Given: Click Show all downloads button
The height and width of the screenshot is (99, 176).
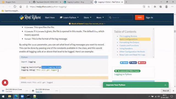Looking at the screenshot, I should [166, 91].
